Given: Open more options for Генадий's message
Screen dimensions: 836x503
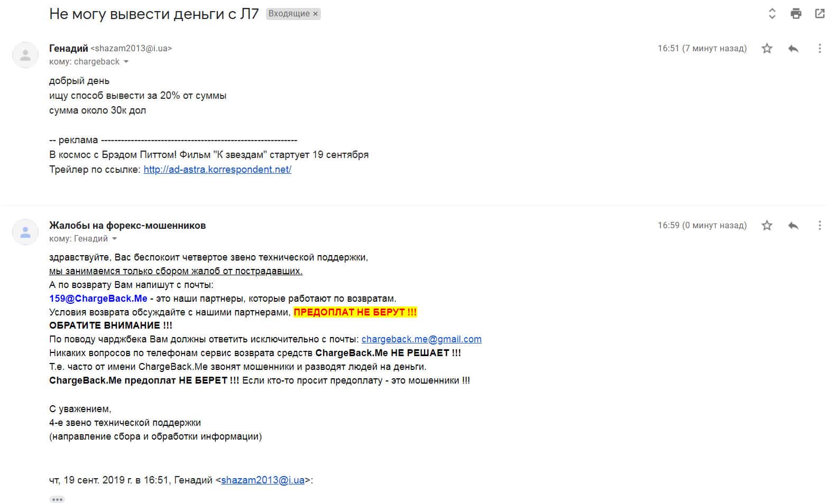Looking at the screenshot, I should [820, 49].
